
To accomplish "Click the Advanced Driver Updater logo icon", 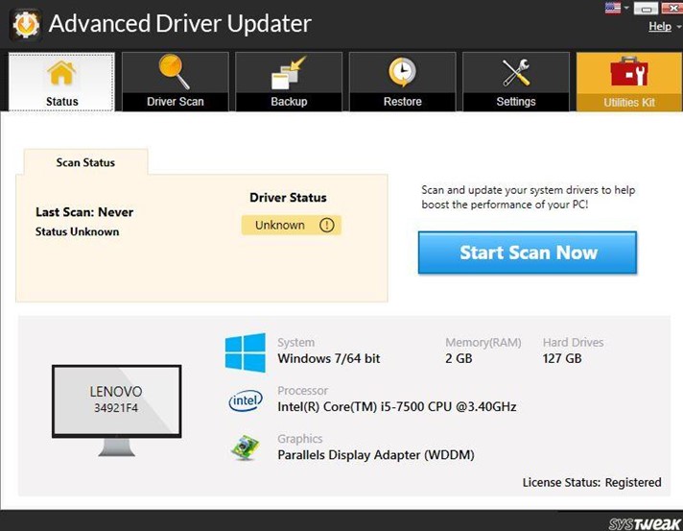I will tap(25, 24).
